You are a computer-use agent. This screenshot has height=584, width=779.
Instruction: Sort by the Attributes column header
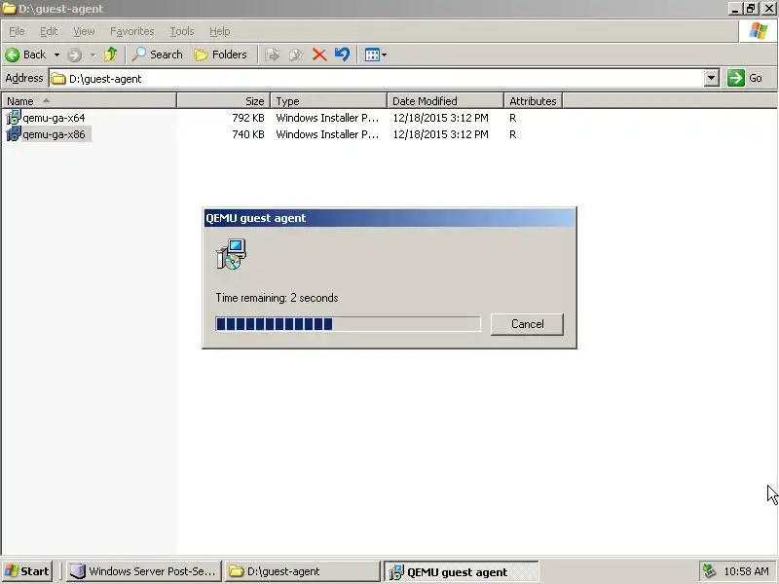point(533,101)
